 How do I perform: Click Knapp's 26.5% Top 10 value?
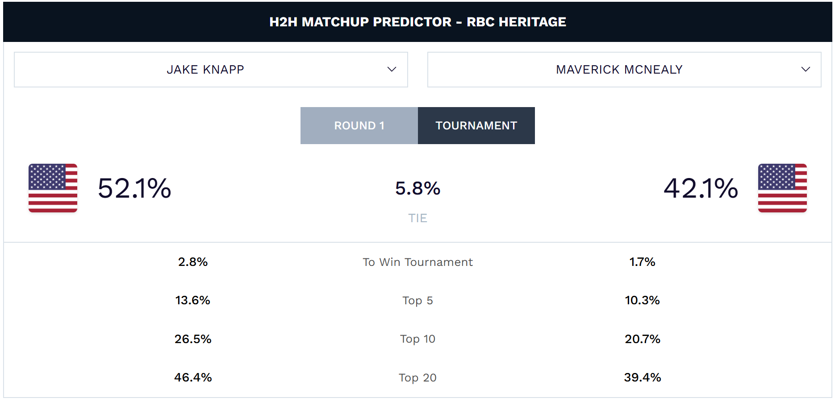(193, 339)
